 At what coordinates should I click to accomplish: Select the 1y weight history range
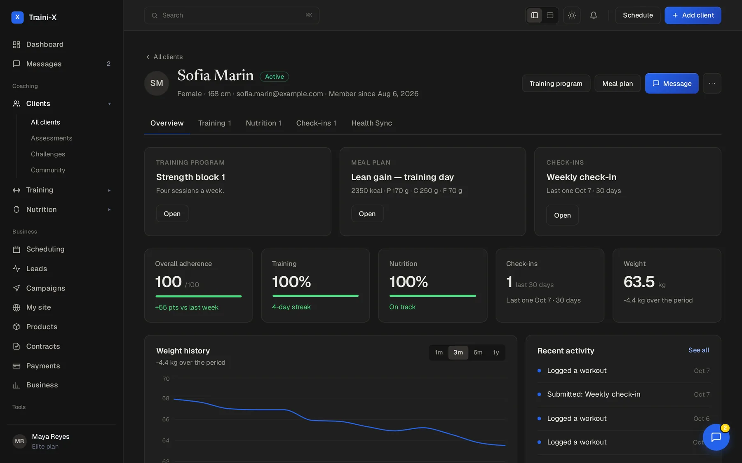[x=496, y=352]
